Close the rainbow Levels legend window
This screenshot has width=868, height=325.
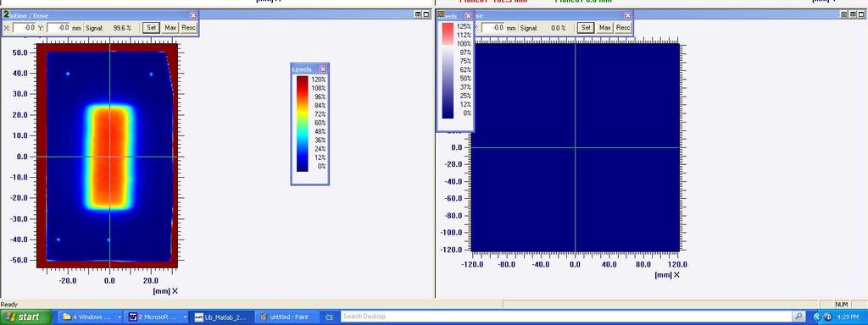pyautogui.click(x=323, y=69)
